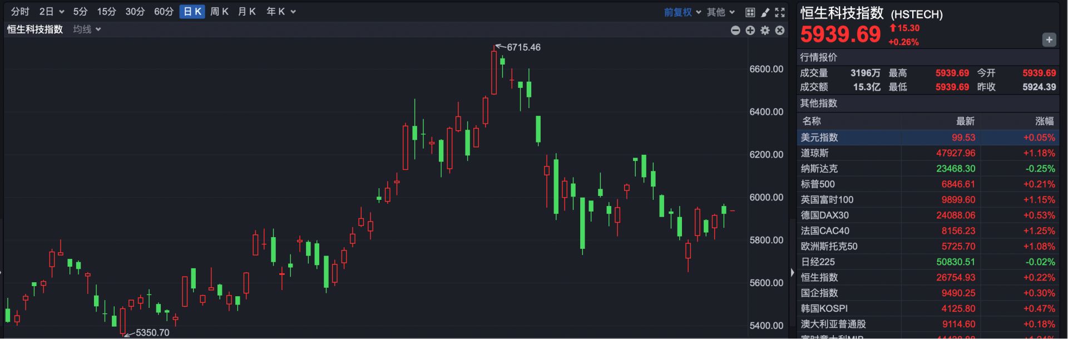
Task: Switch to the 分时 intraday tab
Action: coord(20,12)
